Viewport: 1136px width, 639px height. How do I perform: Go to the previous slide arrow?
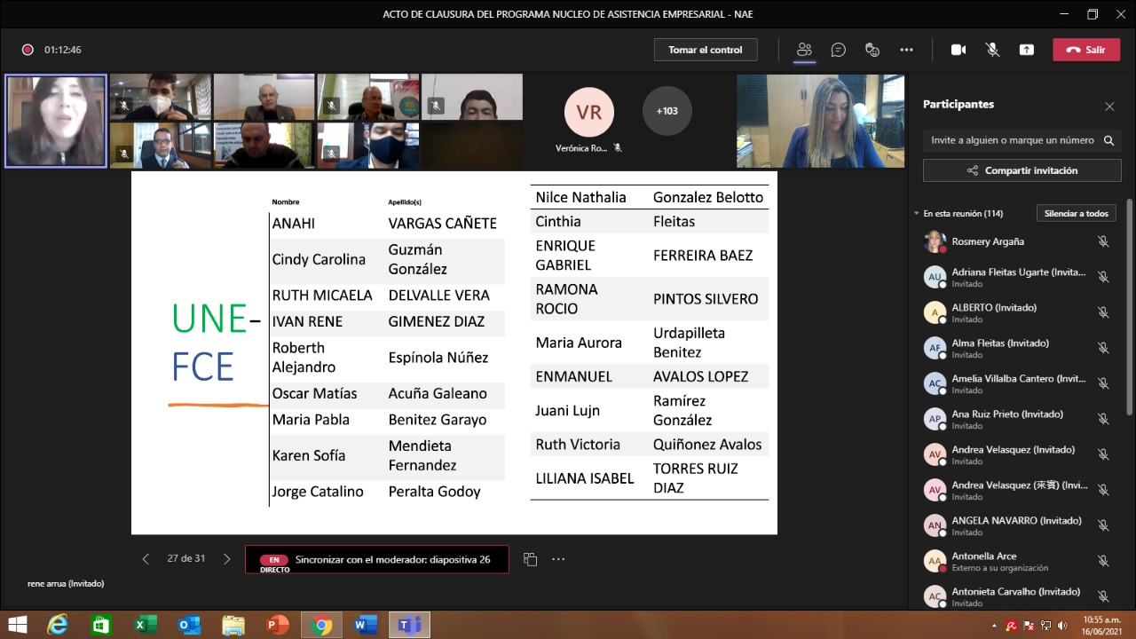point(146,559)
